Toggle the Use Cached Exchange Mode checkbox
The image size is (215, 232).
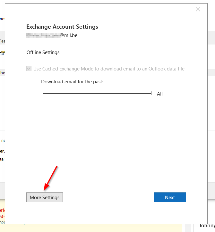click(29, 69)
